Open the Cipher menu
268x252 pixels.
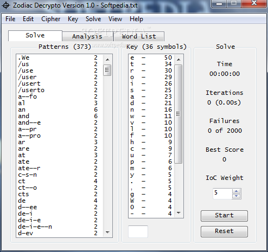click(51, 19)
